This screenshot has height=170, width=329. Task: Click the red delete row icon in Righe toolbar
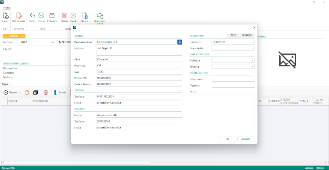tap(46, 92)
